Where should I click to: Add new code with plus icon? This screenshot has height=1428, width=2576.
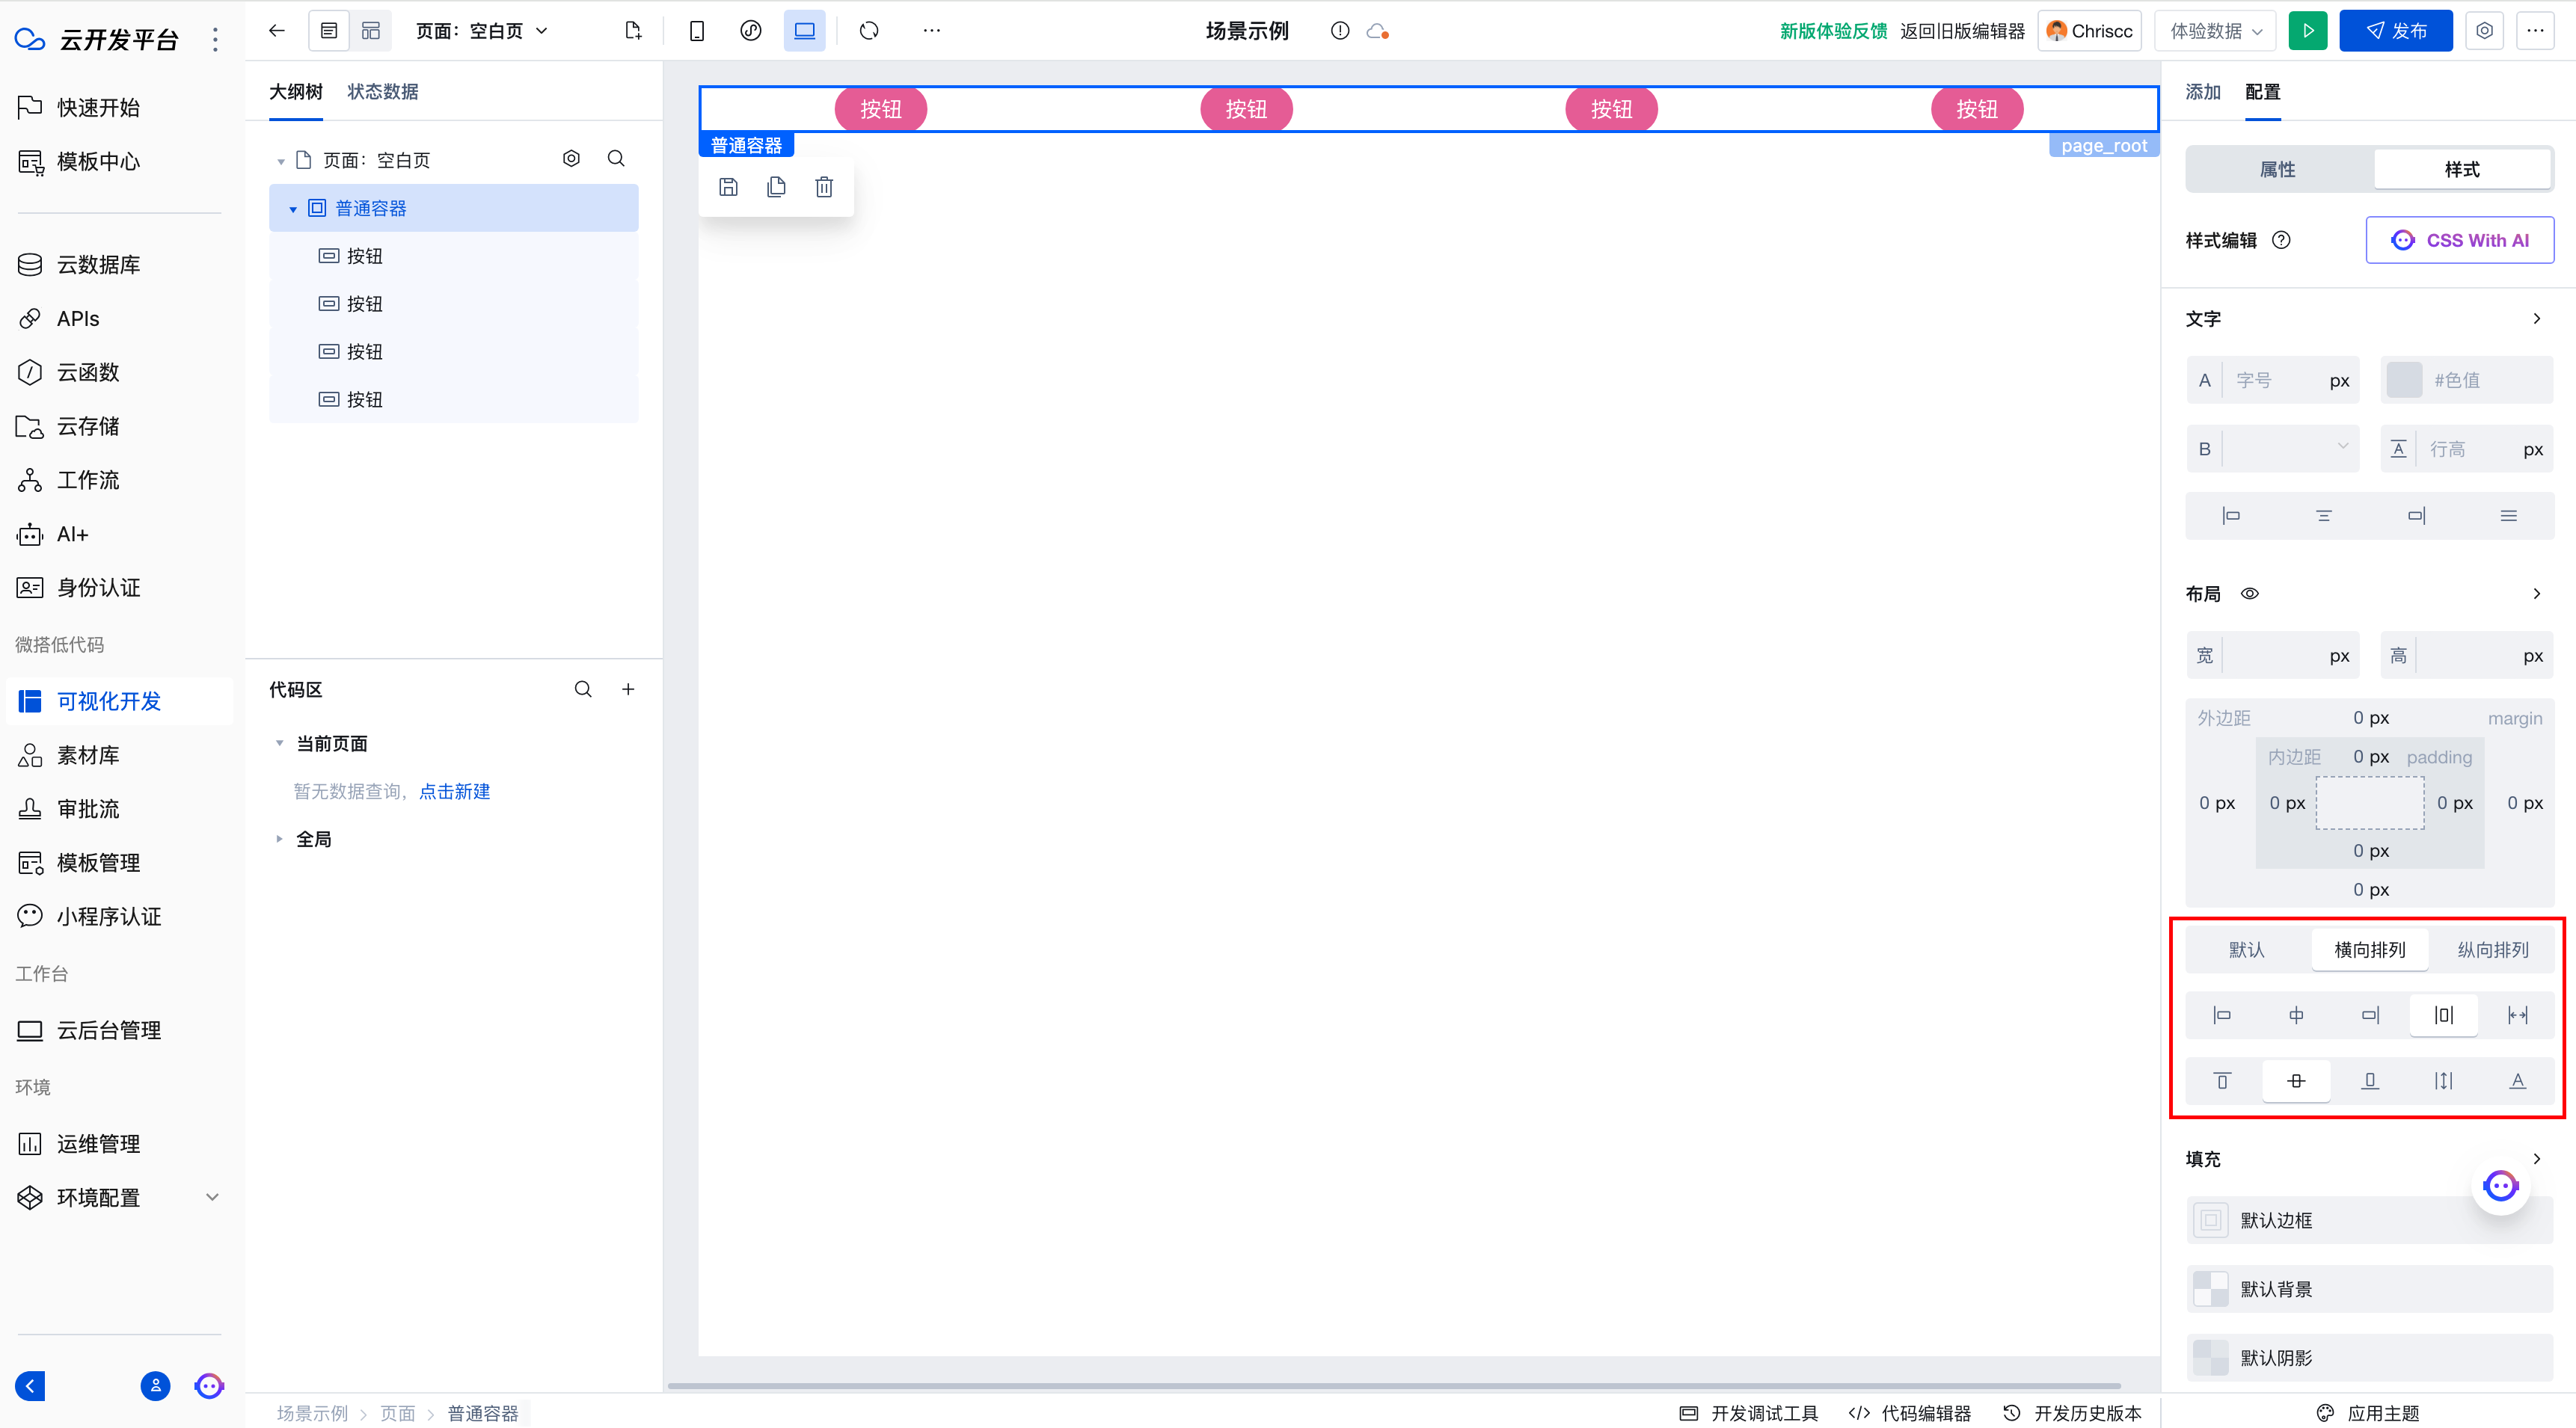(x=628, y=689)
